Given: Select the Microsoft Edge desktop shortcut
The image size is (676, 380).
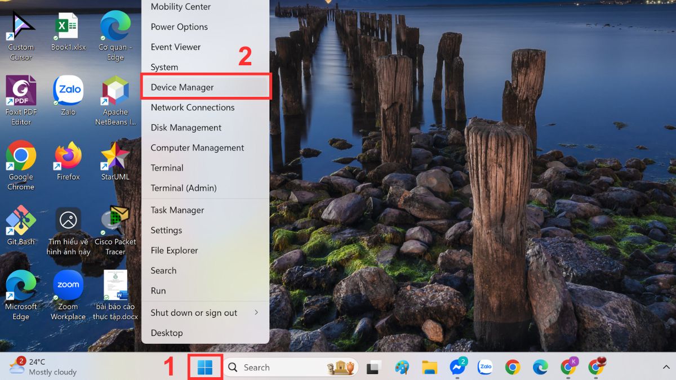Looking at the screenshot, I should pos(21,295).
